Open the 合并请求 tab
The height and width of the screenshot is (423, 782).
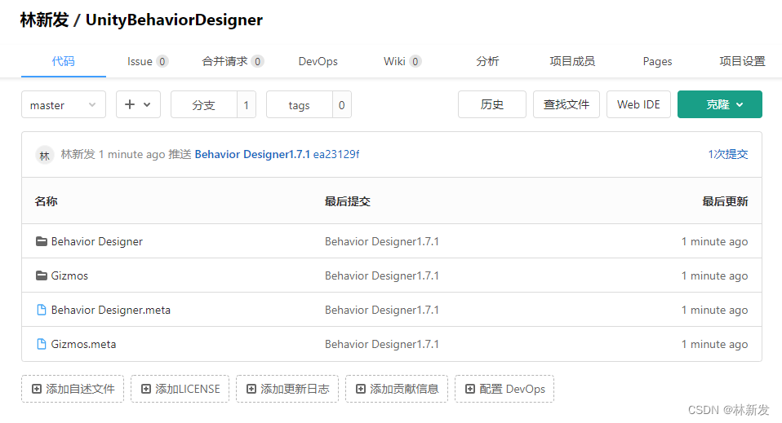[233, 61]
